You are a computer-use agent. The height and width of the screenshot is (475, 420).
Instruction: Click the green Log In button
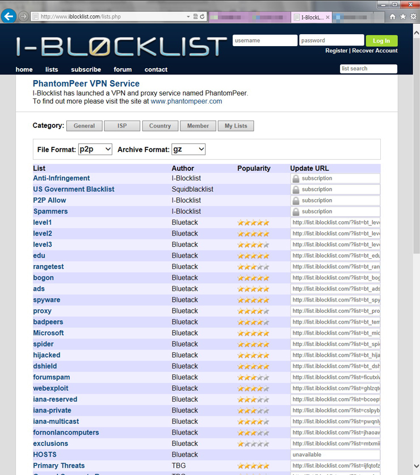click(381, 41)
